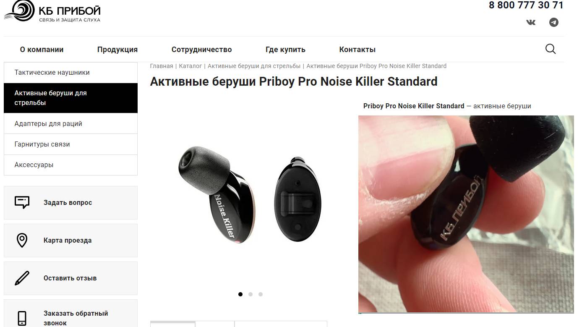Screen dimensions: 582x327
Task: Go to Где купить page
Action: 285,50
